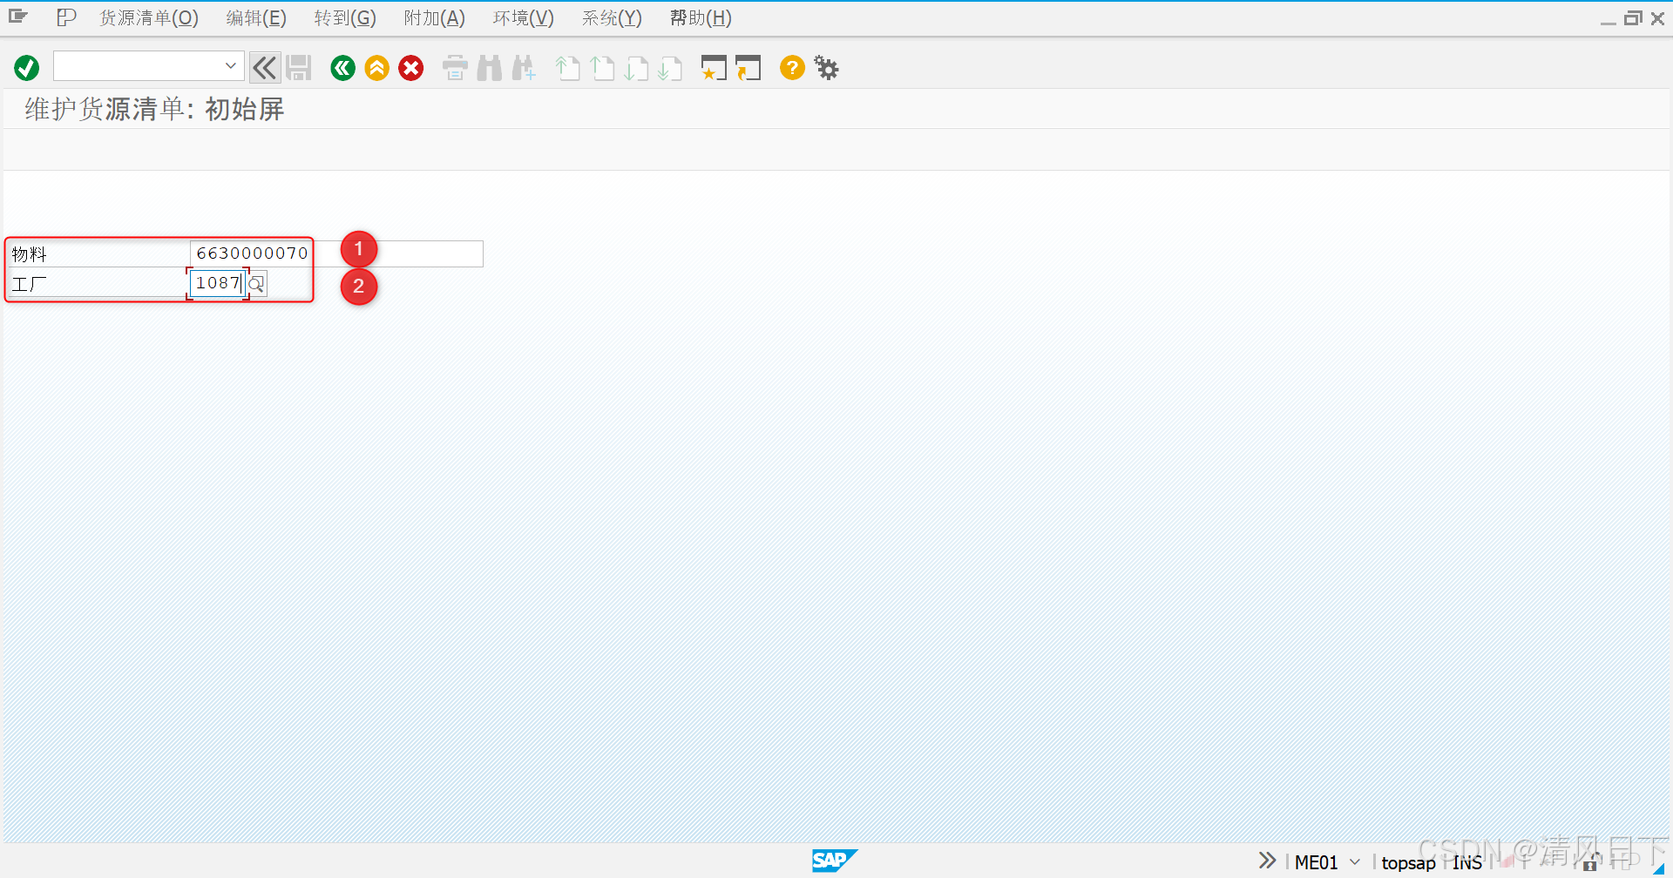
Task: Click the Find binoculars icon
Action: pyautogui.click(x=490, y=68)
